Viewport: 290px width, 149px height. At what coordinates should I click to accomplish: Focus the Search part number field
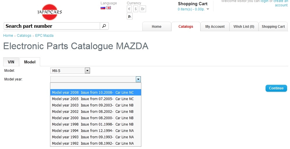click(52, 26)
